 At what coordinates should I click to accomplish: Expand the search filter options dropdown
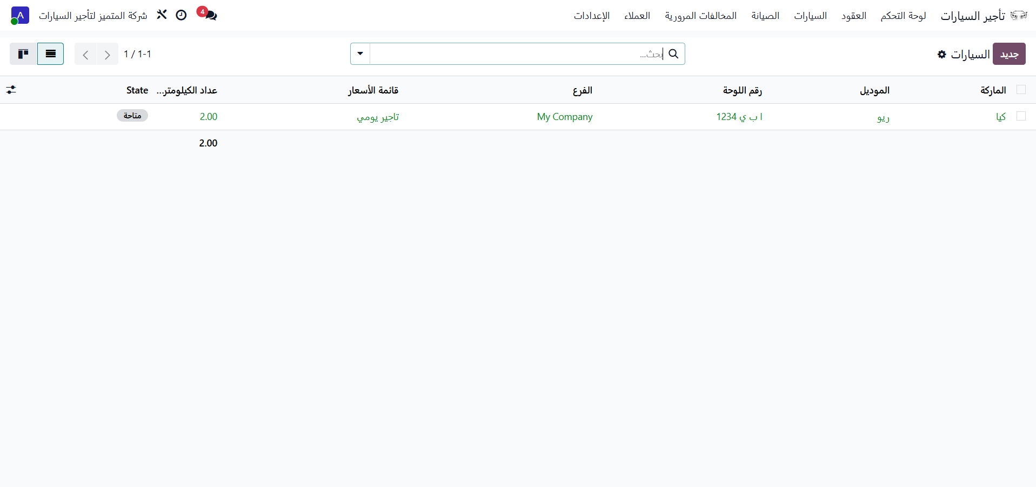pos(360,54)
